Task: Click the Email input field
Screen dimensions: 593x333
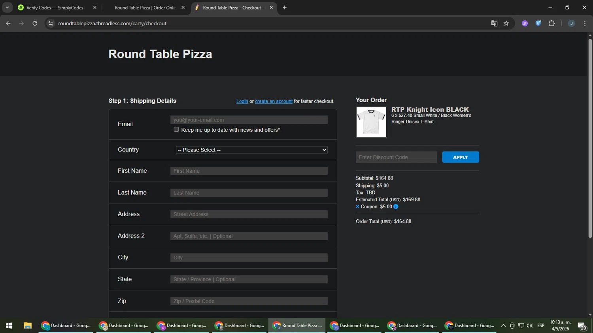Action: [x=249, y=120]
